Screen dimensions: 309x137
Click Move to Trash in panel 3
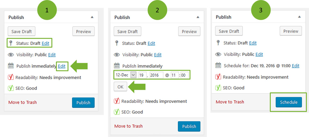pyautogui.click(x=230, y=102)
